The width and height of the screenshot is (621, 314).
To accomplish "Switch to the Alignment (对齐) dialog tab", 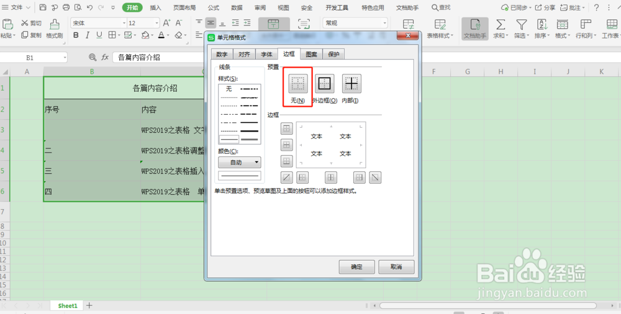I will [x=244, y=54].
